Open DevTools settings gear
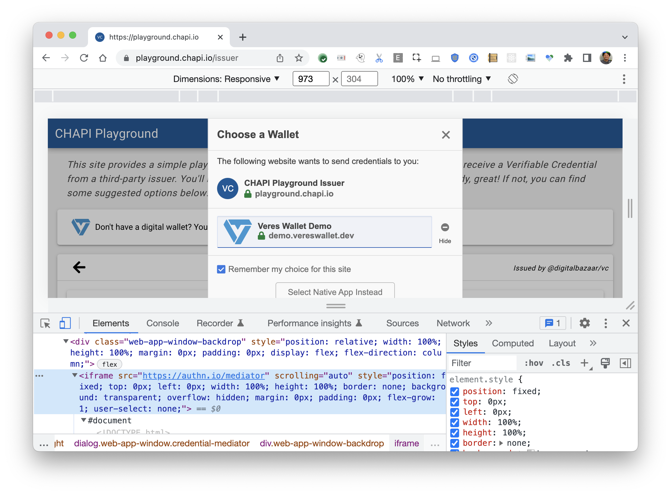This screenshot has height=495, width=671. (584, 323)
